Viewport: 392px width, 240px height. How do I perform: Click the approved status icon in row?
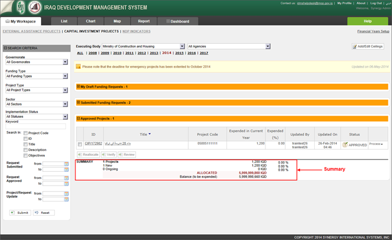coord(345,144)
